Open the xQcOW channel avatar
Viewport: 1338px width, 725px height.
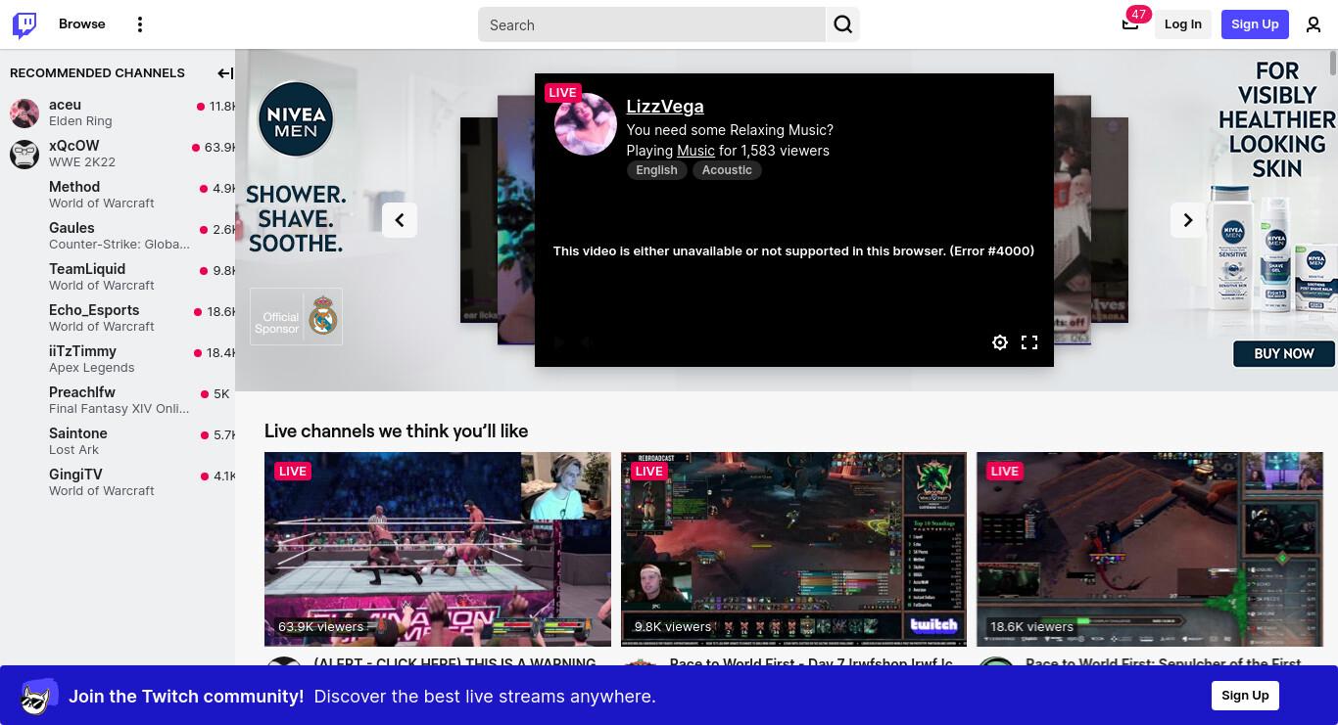24,154
